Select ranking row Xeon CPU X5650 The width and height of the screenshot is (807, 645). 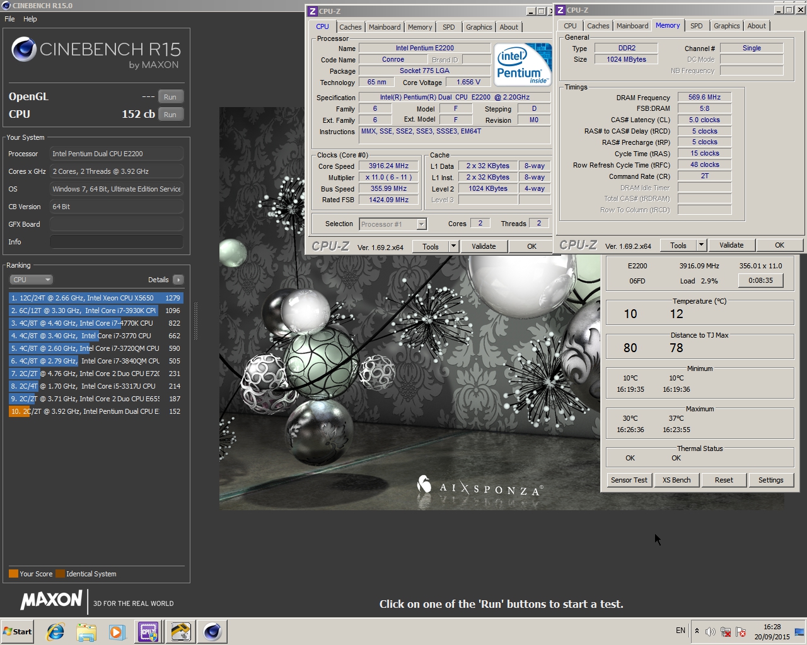(96, 298)
